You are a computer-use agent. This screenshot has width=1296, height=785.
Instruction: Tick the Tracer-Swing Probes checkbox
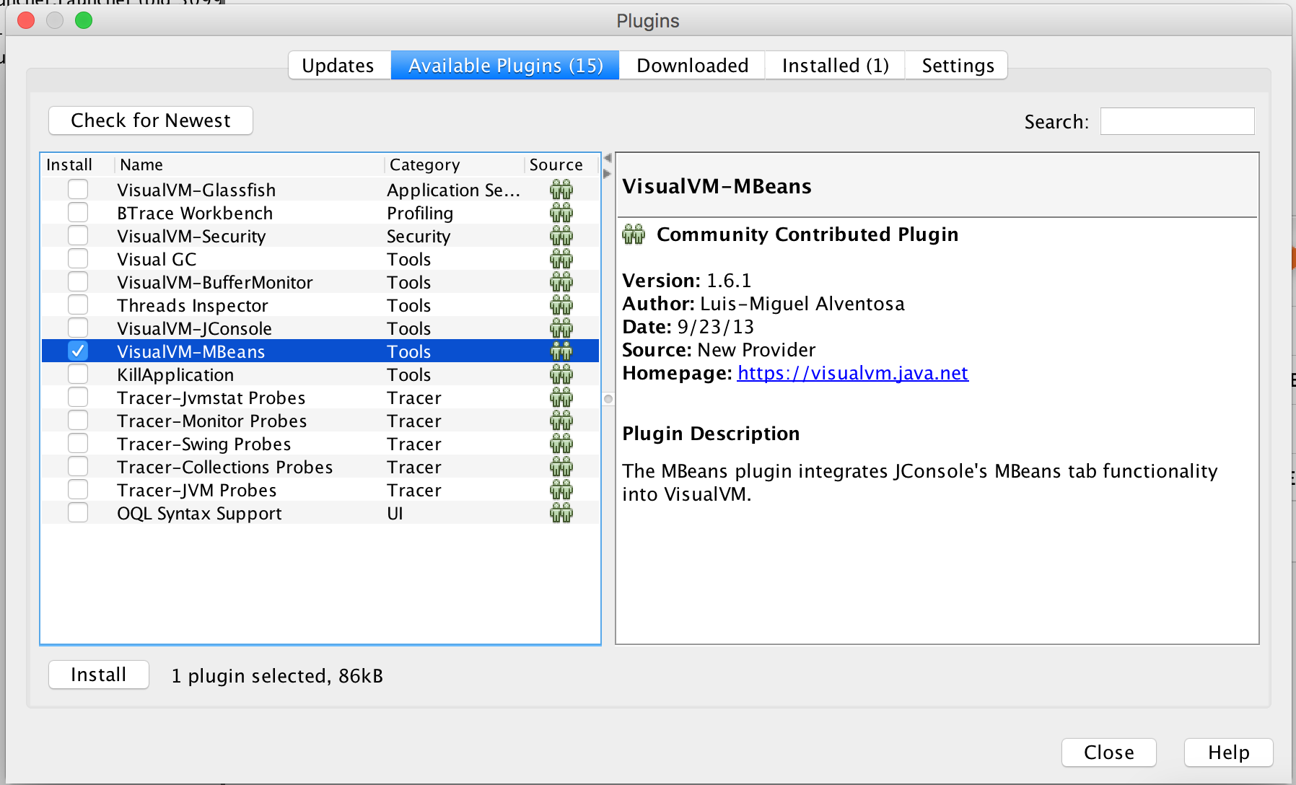78,444
